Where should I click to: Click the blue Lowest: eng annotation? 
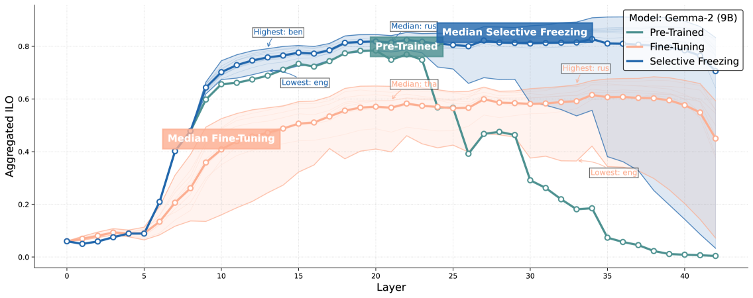click(305, 83)
